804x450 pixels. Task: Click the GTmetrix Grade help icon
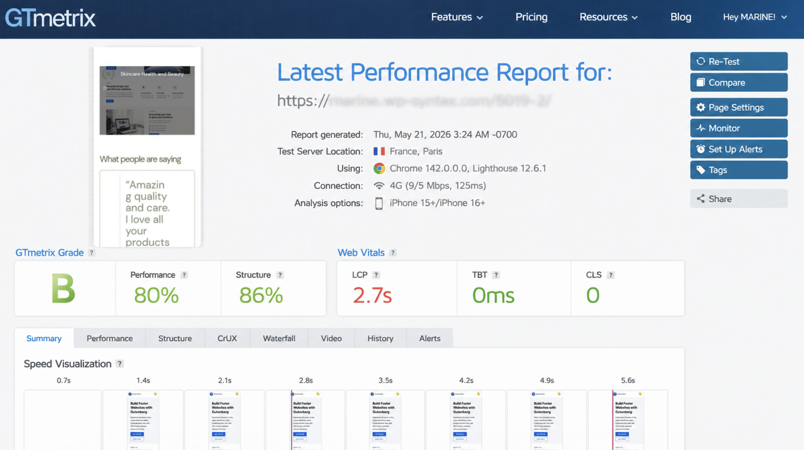[92, 253]
